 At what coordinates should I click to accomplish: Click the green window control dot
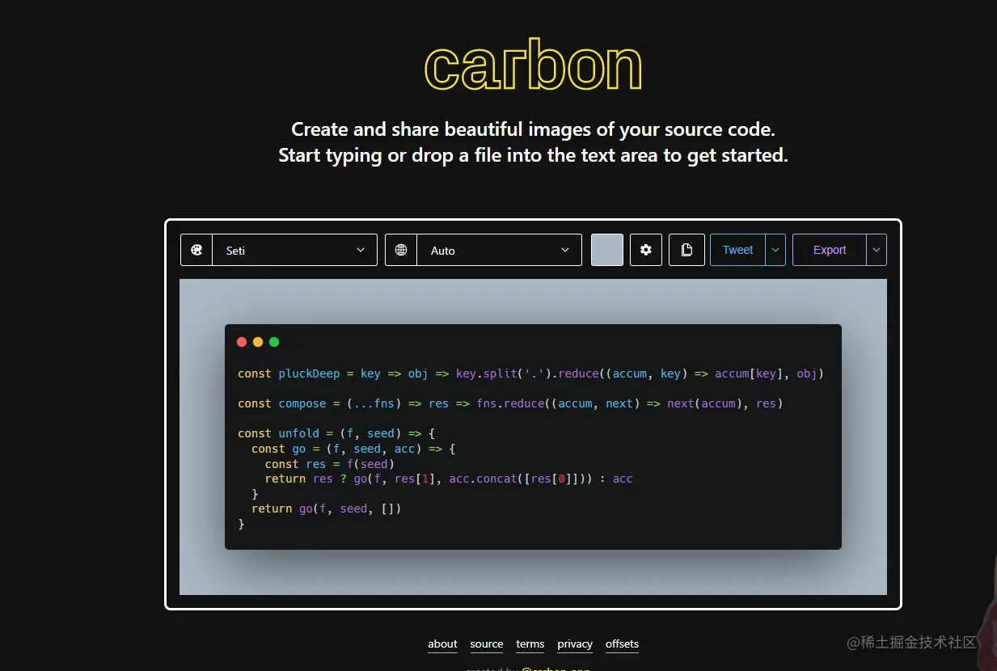[274, 342]
